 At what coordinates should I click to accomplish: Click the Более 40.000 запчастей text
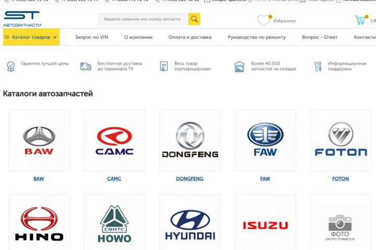[x=274, y=66]
